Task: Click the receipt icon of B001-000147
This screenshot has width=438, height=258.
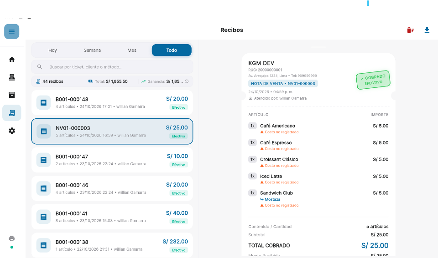Action: pos(44,160)
